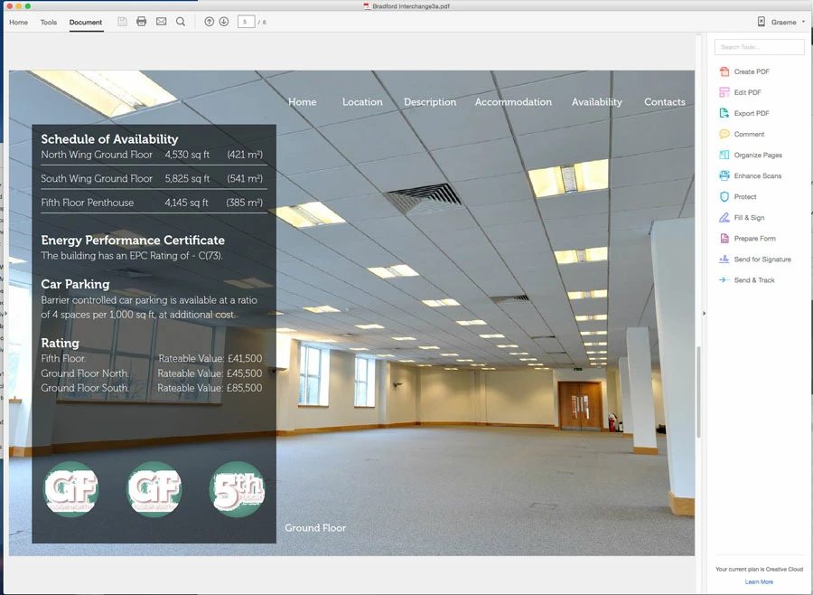Go to the Accommodation page link
This screenshot has width=813, height=595.
(513, 102)
